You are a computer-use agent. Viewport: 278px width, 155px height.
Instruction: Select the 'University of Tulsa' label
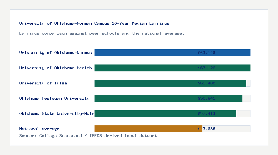click(x=43, y=83)
